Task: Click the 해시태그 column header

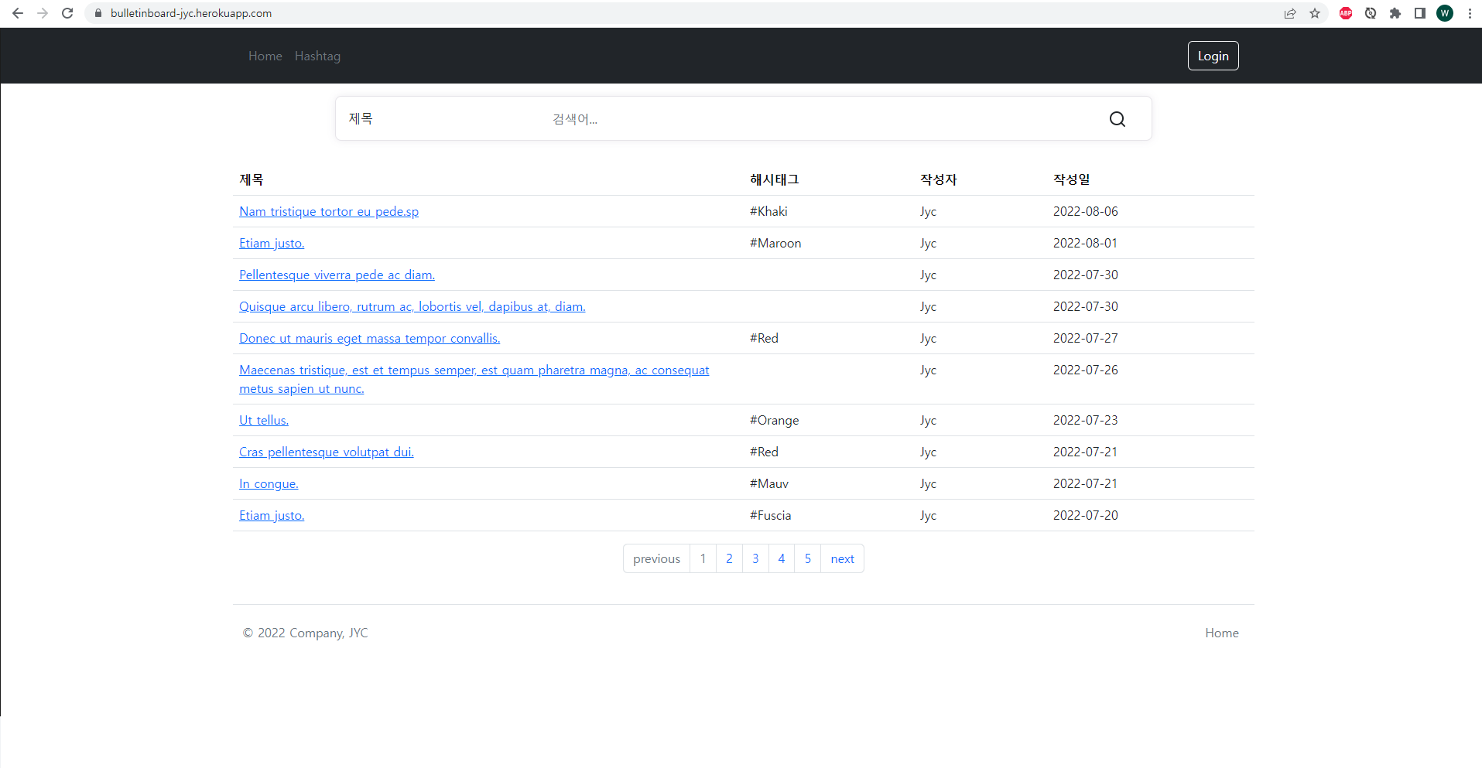Action: tap(774, 179)
